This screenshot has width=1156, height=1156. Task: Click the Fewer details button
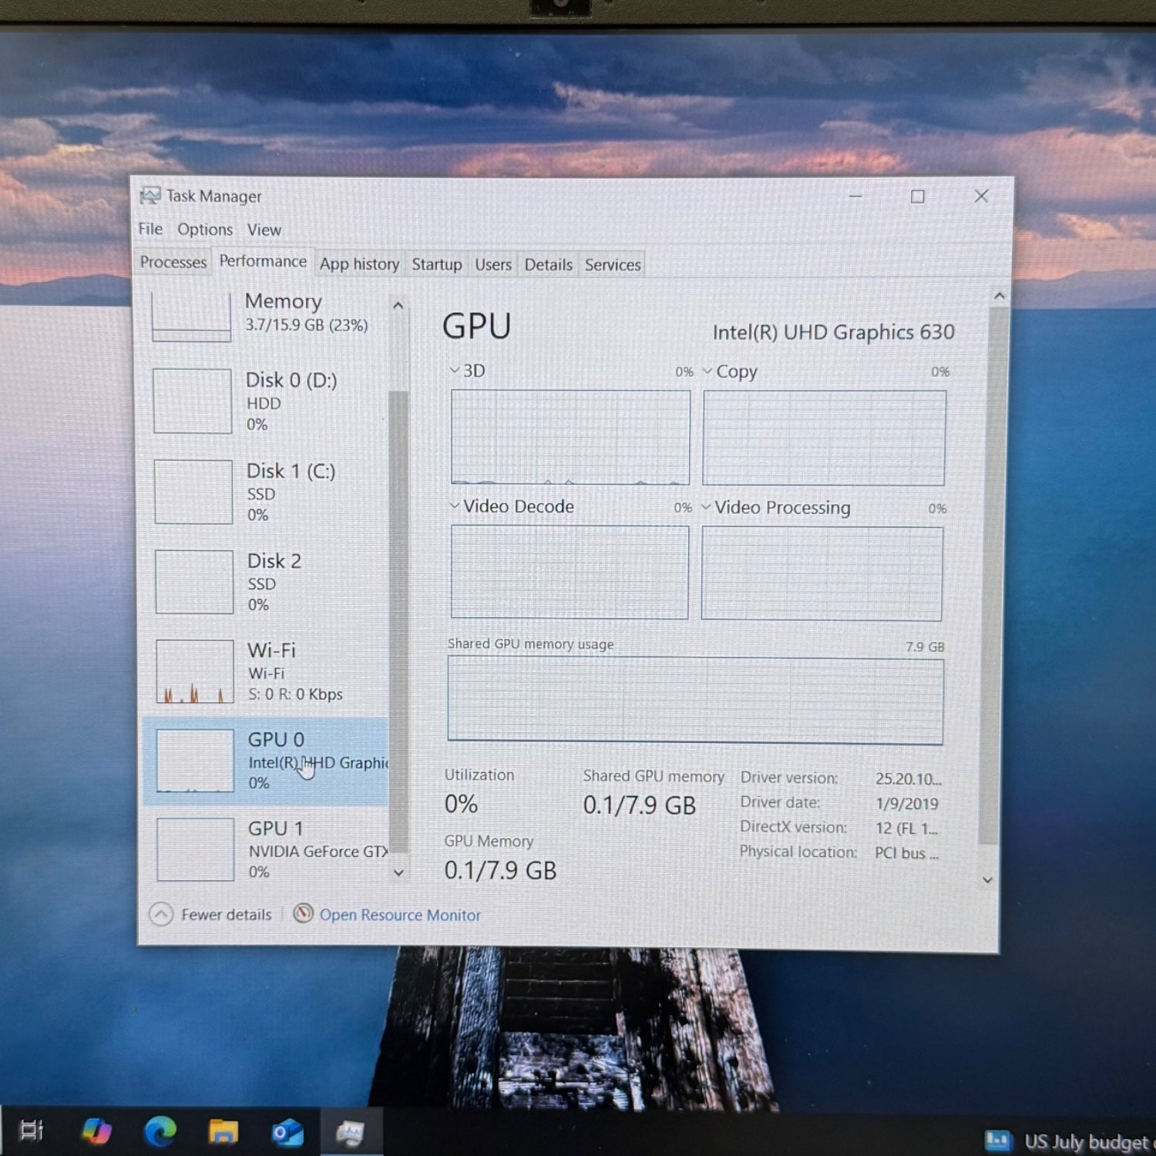pos(210,914)
